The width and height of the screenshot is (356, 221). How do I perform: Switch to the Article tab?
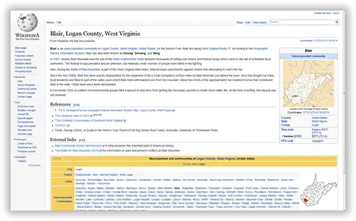point(50,22)
